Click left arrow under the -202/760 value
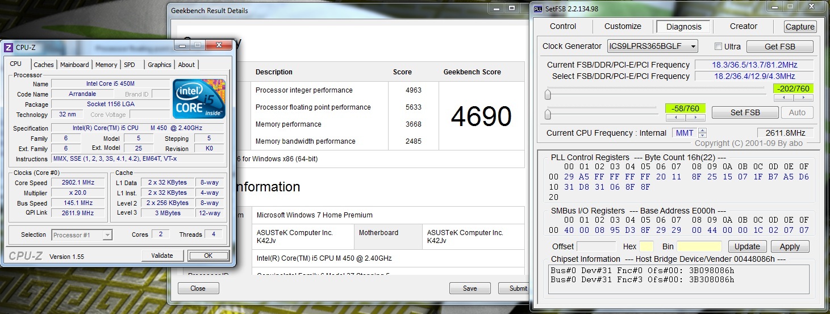 (783, 98)
